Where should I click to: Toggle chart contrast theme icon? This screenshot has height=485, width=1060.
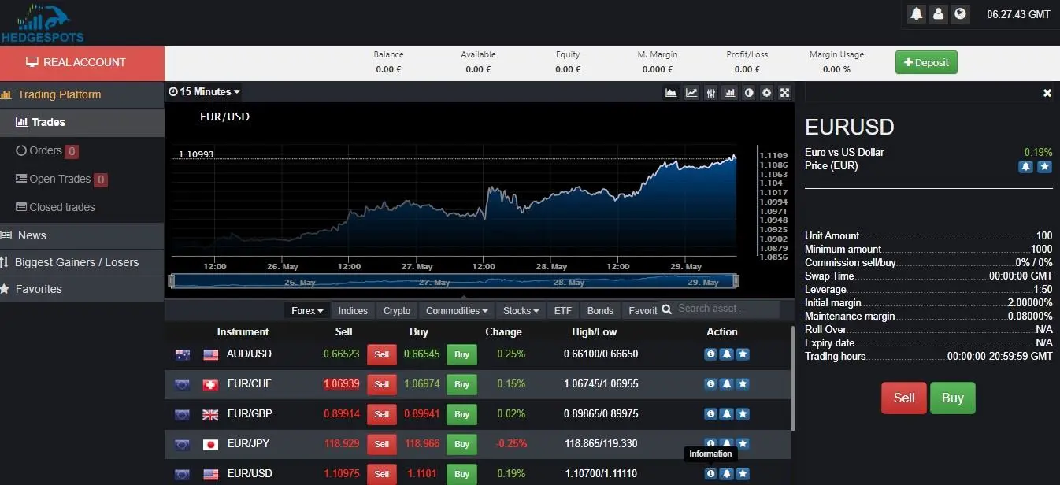749,93
